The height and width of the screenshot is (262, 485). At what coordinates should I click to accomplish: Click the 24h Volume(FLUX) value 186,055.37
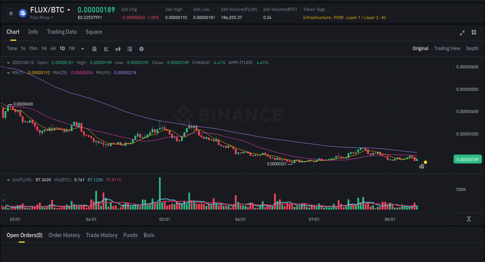point(232,17)
